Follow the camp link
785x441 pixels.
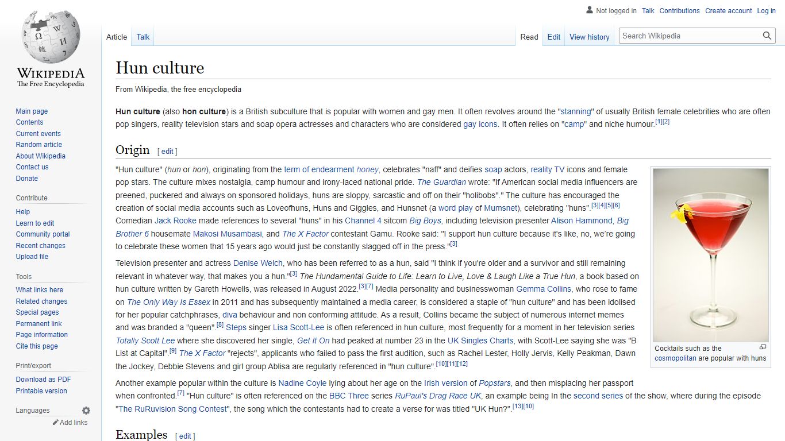(574, 124)
